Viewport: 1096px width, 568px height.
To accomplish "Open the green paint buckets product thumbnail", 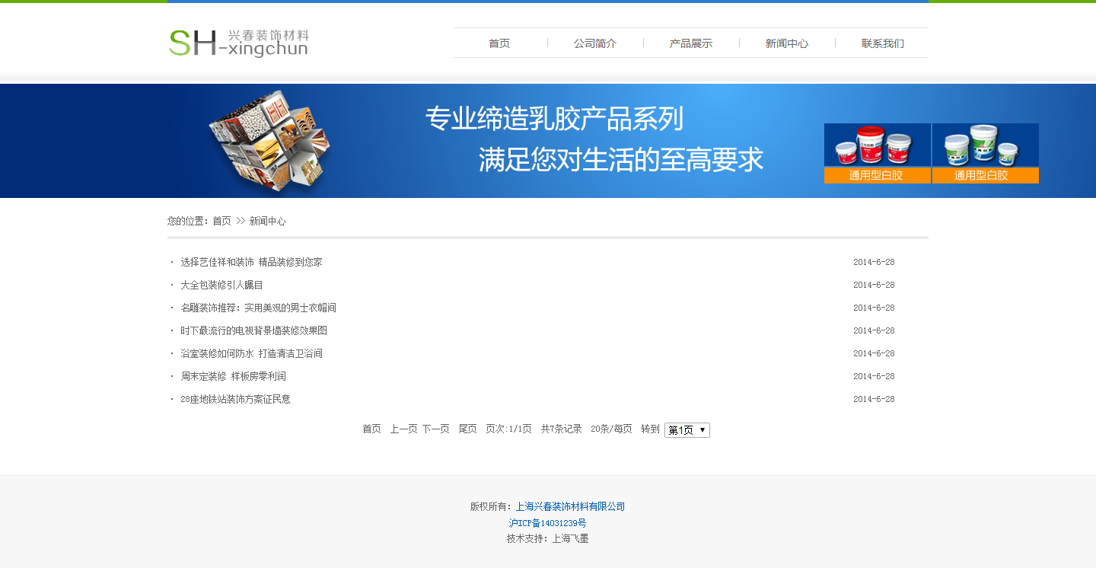I will [x=985, y=145].
